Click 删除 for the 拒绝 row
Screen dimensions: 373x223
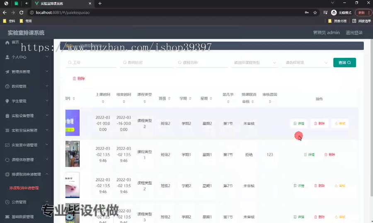coord(330,155)
